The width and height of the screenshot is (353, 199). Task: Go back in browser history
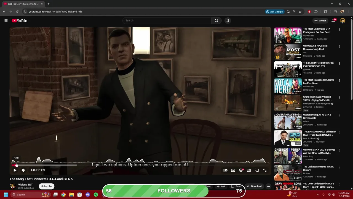4,12
